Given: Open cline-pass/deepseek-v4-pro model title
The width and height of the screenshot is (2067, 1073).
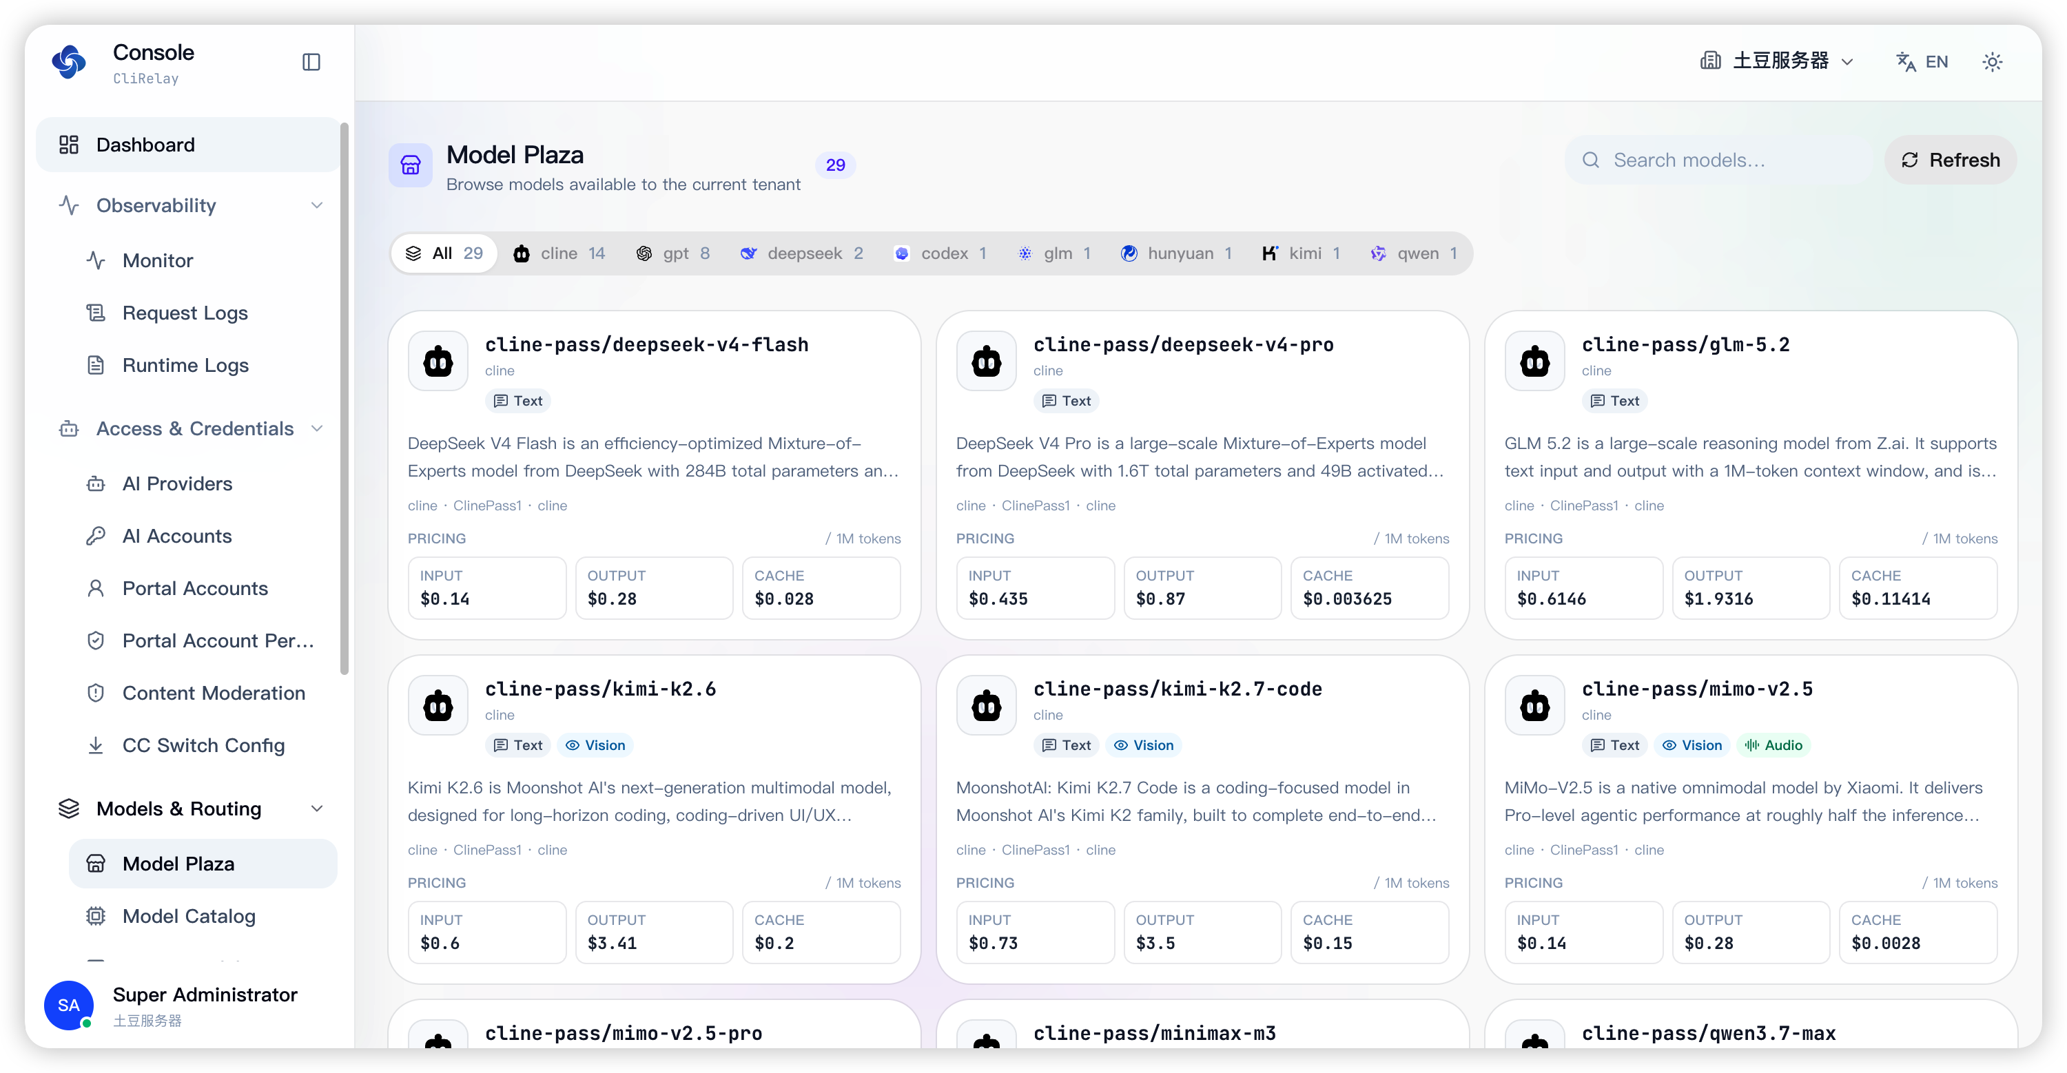Looking at the screenshot, I should (1184, 345).
